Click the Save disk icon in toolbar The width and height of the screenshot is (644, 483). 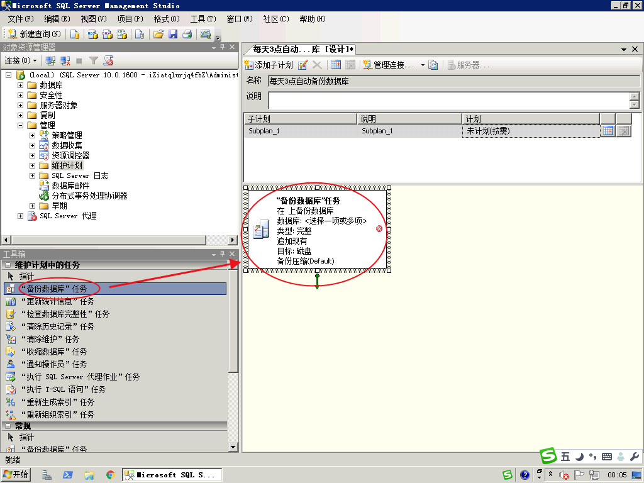pyautogui.click(x=173, y=34)
